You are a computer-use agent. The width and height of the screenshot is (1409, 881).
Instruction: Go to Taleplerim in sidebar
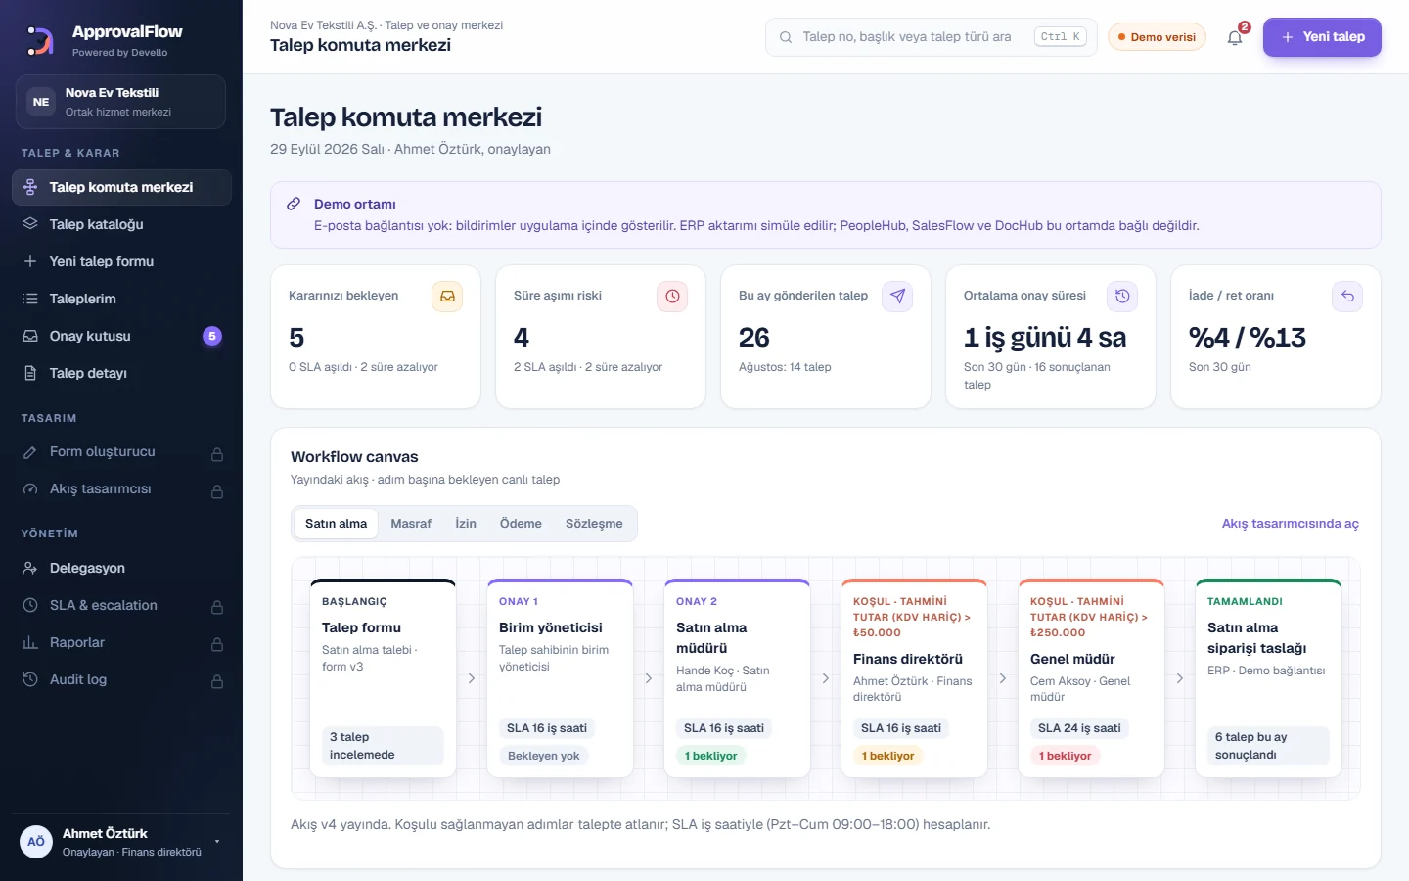[121, 299]
